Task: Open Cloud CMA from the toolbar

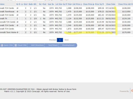Action: tap(21, 45)
